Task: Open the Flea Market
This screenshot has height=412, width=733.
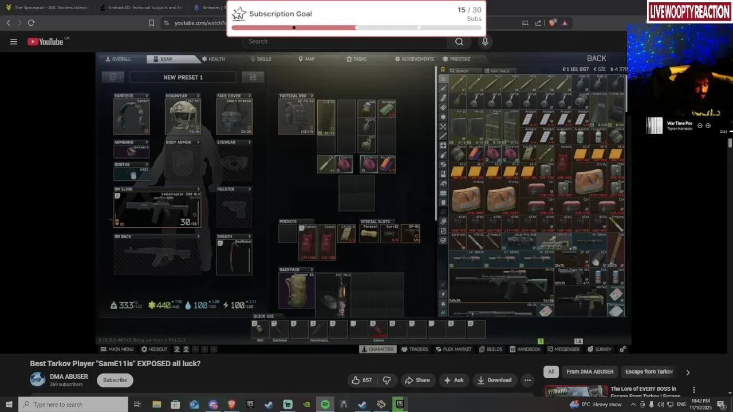Action: pos(454,349)
